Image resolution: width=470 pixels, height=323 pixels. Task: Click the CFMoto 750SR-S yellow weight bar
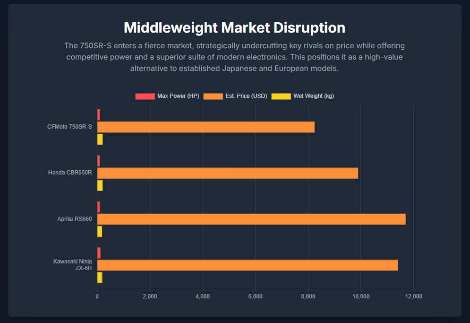[x=100, y=139]
